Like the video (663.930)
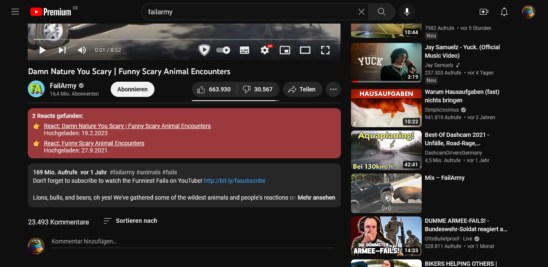This screenshot has width=548, height=267. [x=214, y=89]
